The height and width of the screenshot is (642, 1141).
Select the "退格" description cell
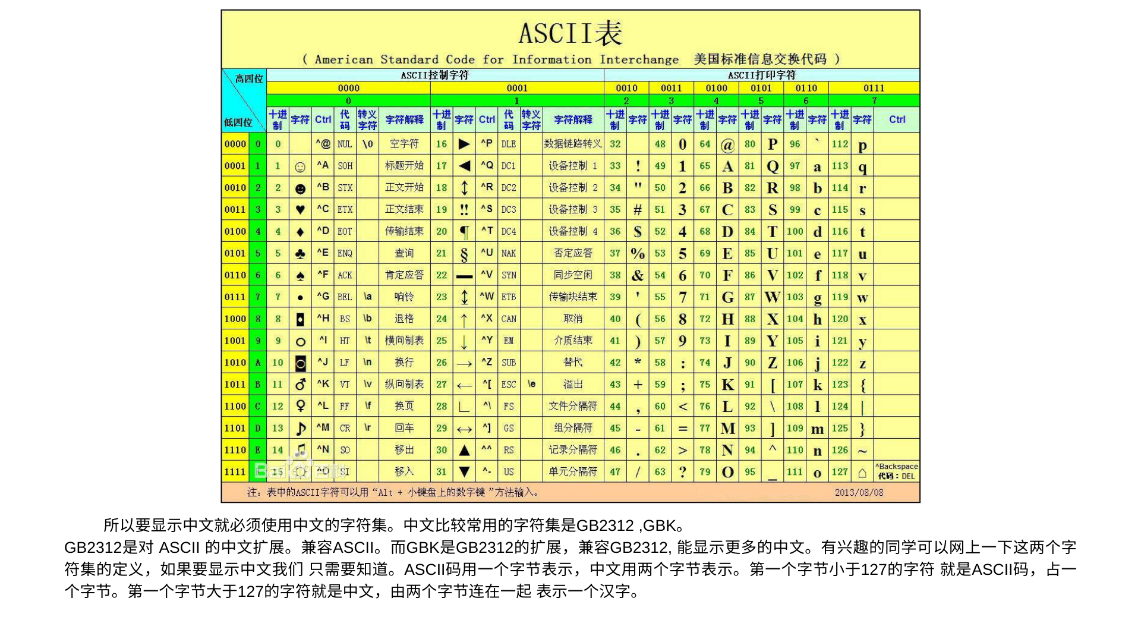click(x=404, y=319)
